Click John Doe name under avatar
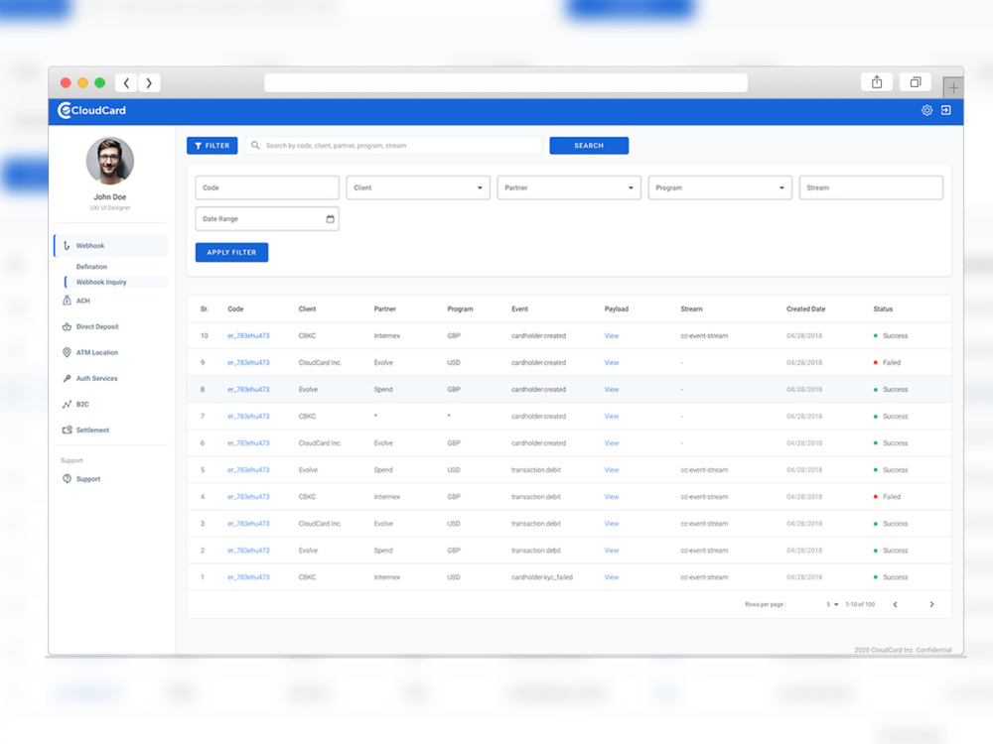Viewport: 993px width, 744px height. click(x=110, y=196)
